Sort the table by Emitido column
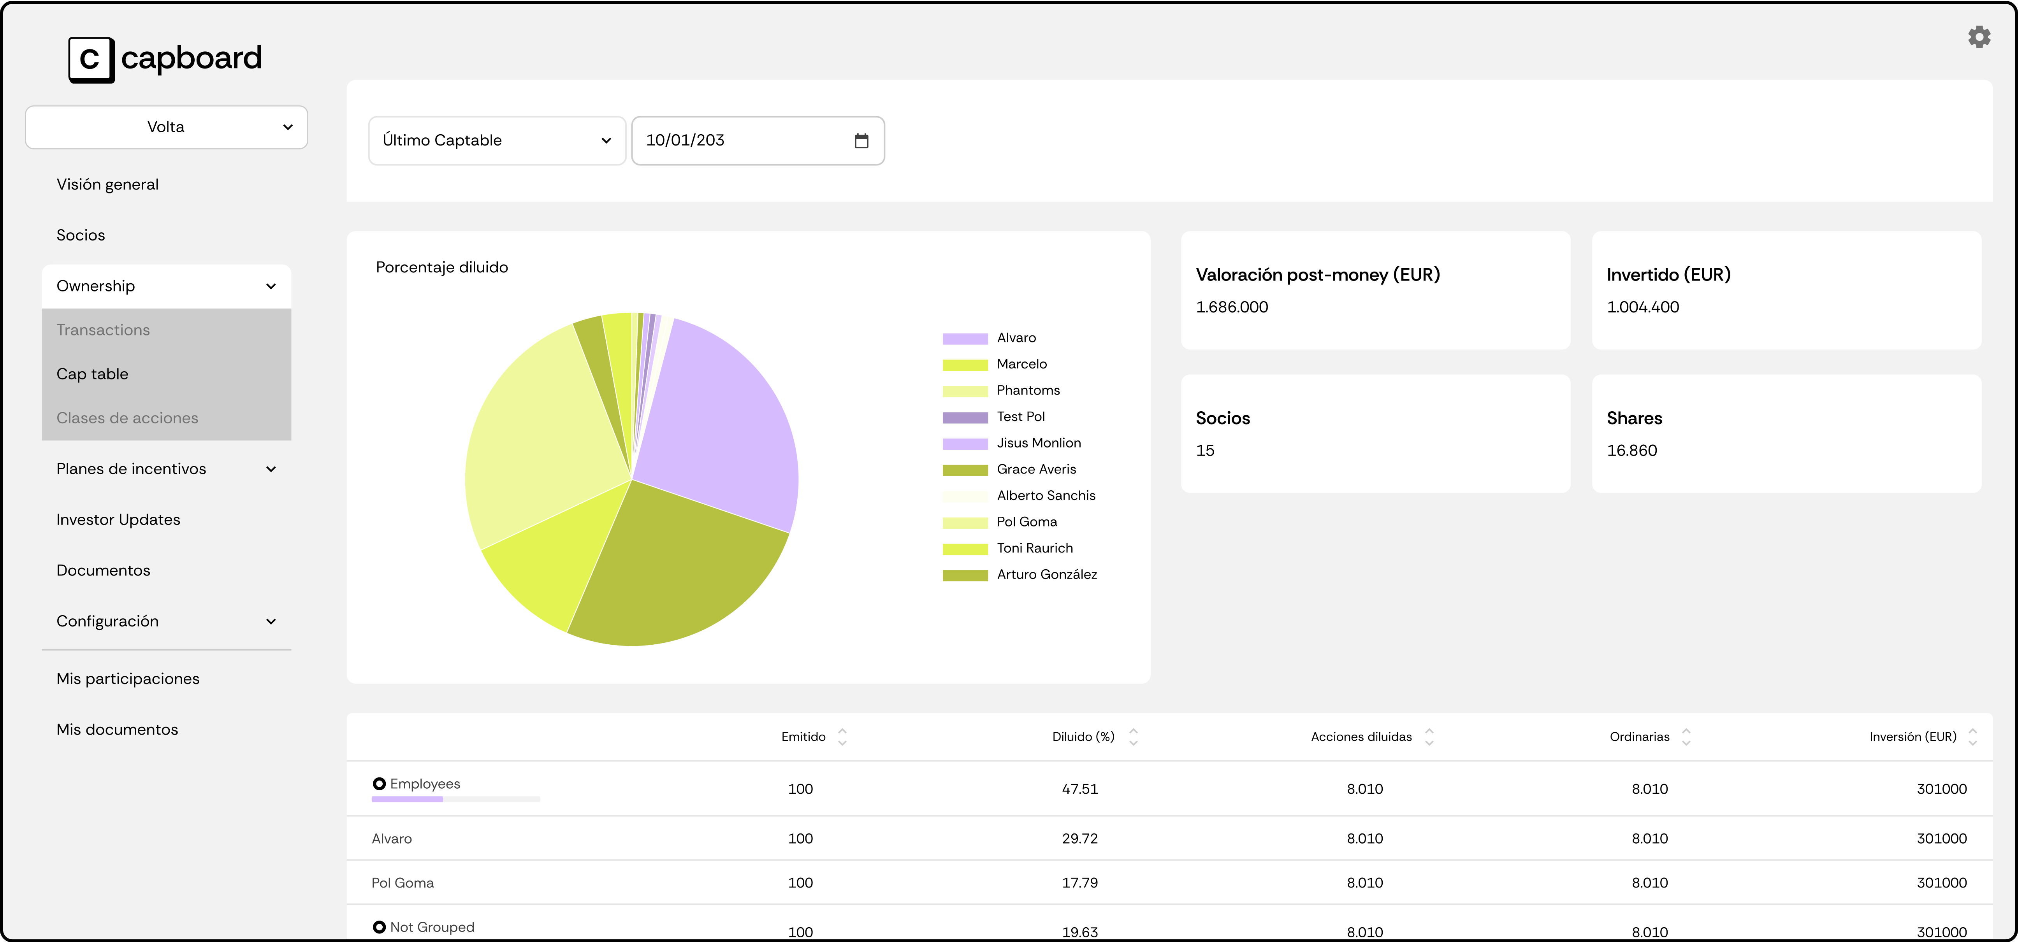The width and height of the screenshot is (2018, 942). 841,736
